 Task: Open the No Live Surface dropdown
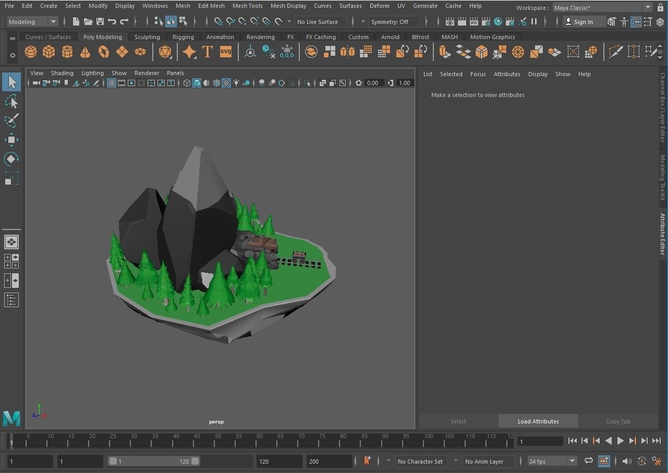pyautogui.click(x=320, y=22)
